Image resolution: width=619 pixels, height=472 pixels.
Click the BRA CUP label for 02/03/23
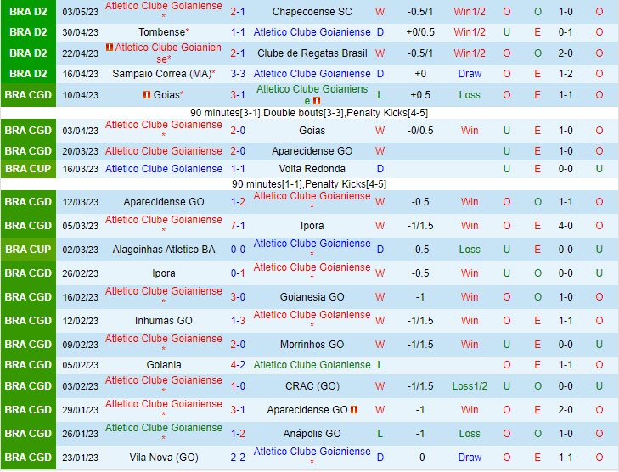28,250
